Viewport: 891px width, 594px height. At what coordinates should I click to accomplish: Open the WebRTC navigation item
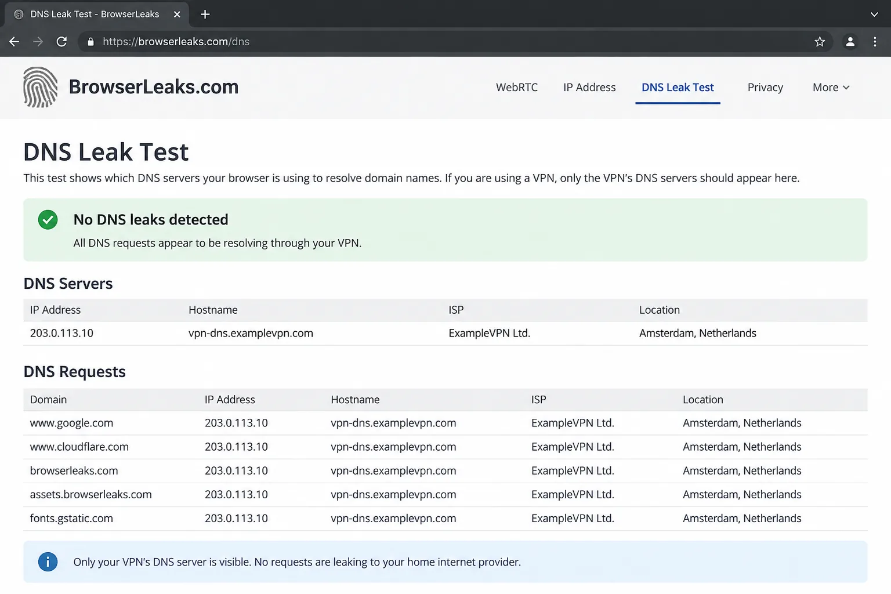(517, 88)
